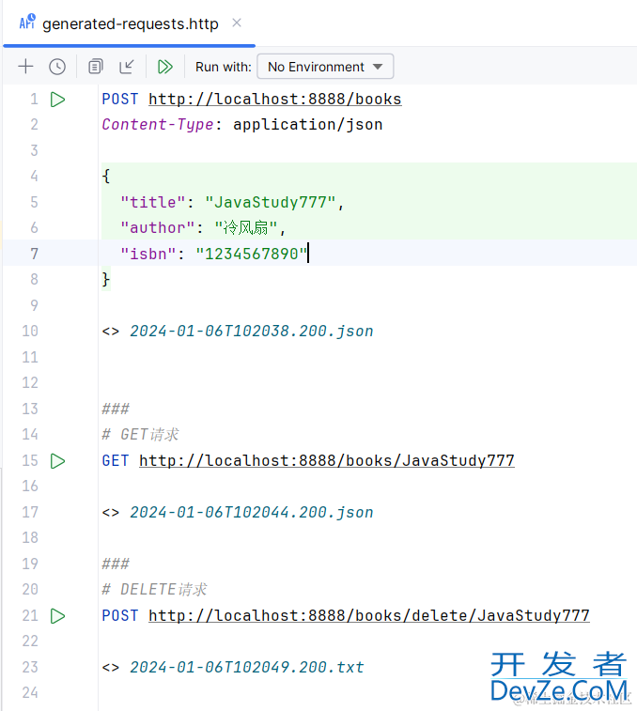The height and width of the screenshot is (711, 637).
Task: Click the "JavaStudy777" title value
Action: [x=271, y=202]
